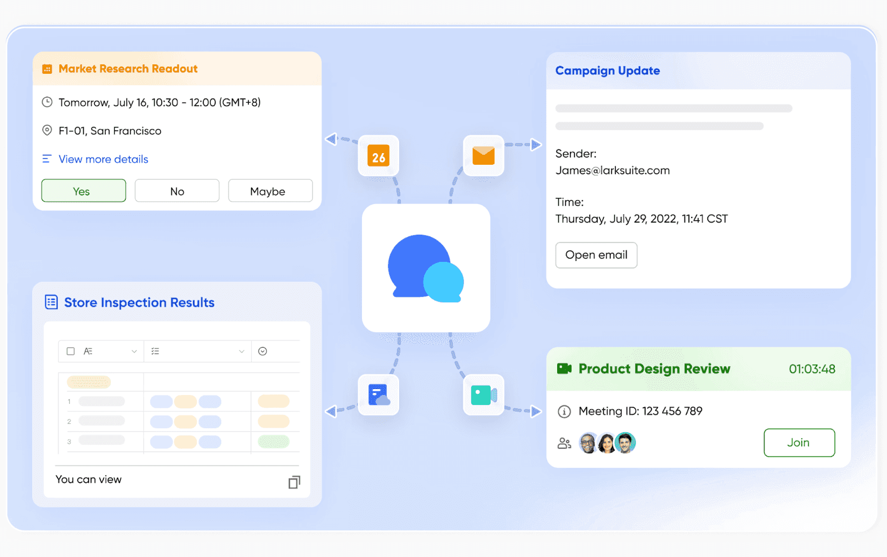Click the camera icon beside Product Design Review
The width and height of the screenshot is (887, 557).
click(564, 368)
